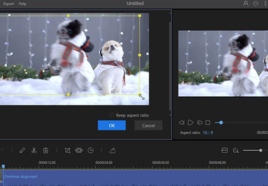Screen dimensions: 268x186
Task: Click the top-right crop corner handle
Action: [x=139, y=16]
